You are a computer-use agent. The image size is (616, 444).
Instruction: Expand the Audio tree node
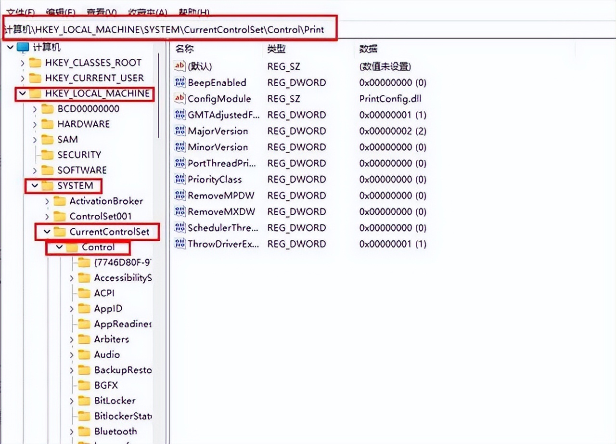71,354
